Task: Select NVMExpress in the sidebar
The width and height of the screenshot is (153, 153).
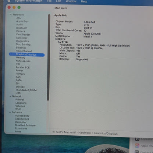Action: point(23,61)
